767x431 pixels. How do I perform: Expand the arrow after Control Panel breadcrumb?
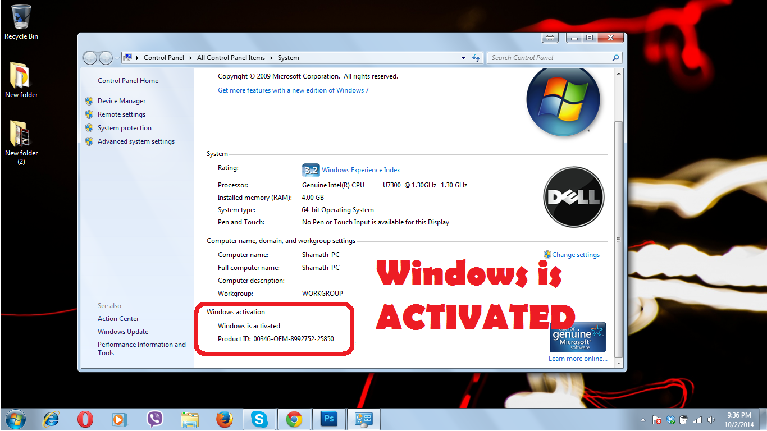click(190, 58)
